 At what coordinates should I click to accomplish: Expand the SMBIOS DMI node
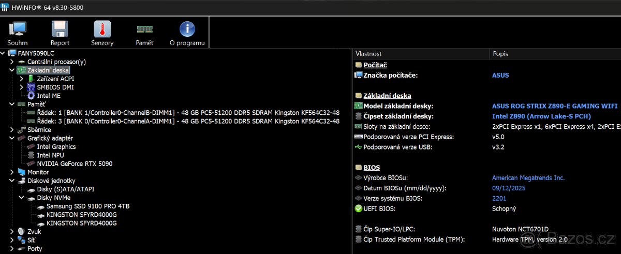click(x=21, y=87)
